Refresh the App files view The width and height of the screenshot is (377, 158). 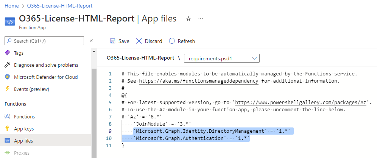[x=182, y=41]
